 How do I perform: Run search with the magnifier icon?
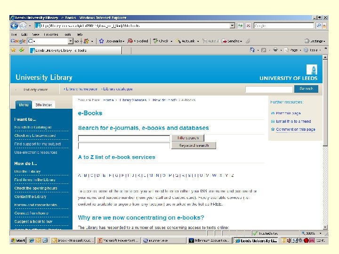319,26
